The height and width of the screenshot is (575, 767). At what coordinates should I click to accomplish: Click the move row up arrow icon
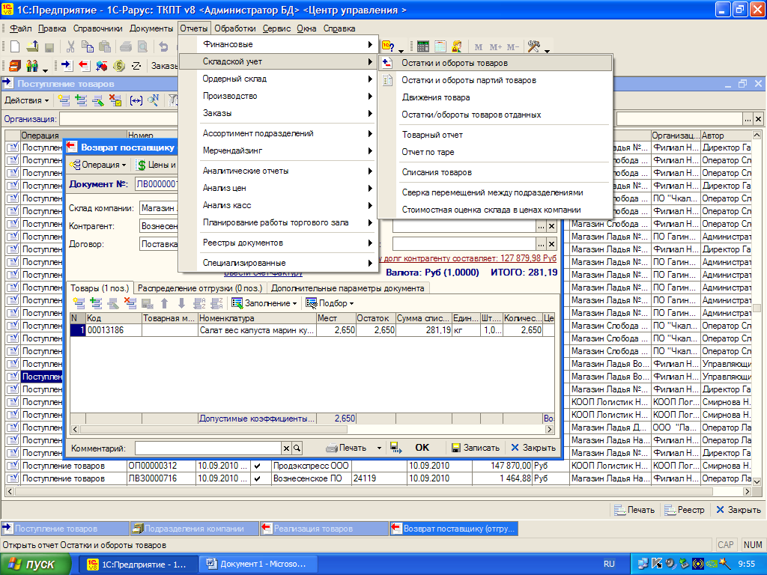point(164,303)
